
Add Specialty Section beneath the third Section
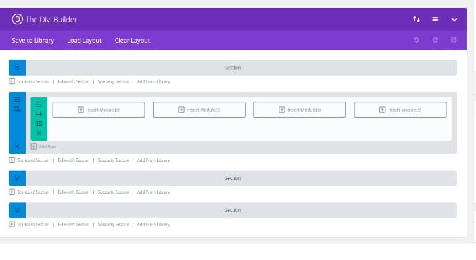pos(113,192)
